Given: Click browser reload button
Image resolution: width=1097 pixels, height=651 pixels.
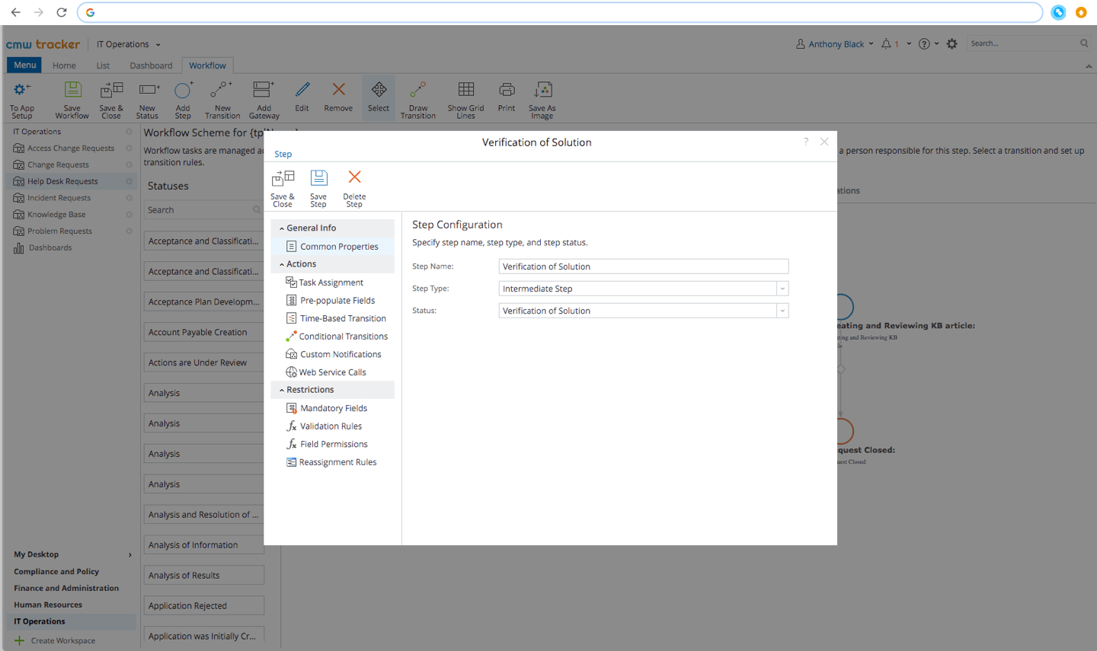Looking at the screenshot, I should pyautogui.click(x=62, y=12).
